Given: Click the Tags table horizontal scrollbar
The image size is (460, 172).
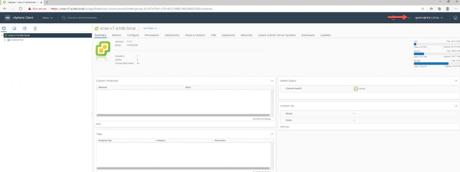Looking at the screenshot, I should pyautogui.click(x=183, y=168).
